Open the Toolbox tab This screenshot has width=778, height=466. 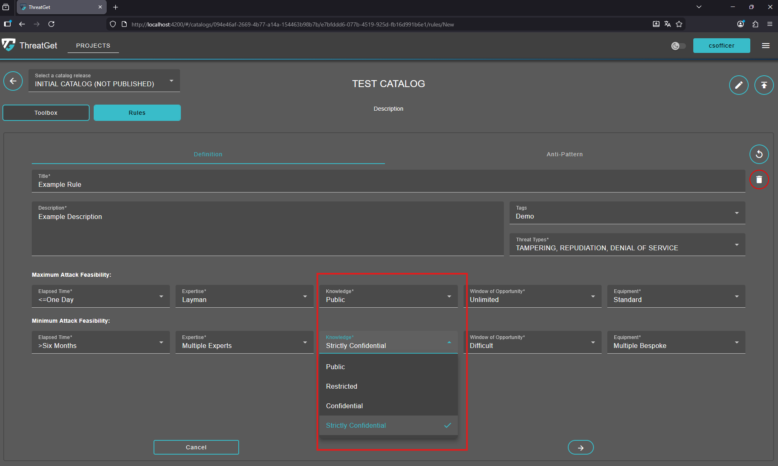pyautogui.click(x=46, y=113)
